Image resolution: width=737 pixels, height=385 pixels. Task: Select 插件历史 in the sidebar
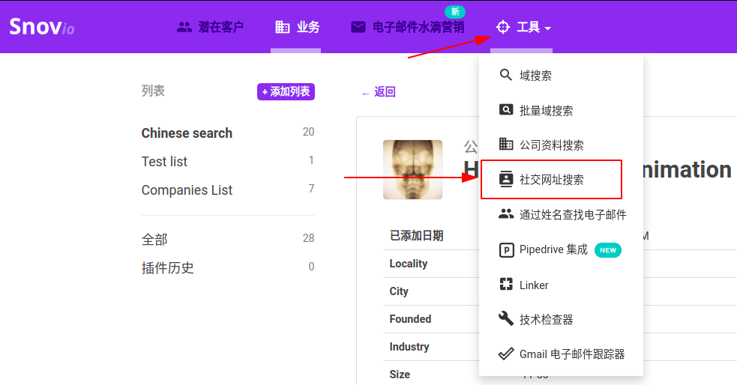point(168,268)
